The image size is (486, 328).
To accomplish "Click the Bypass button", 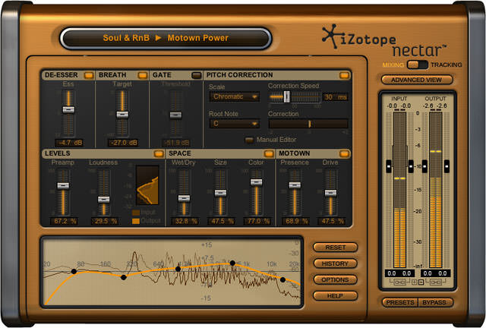I will coord(435,302).
